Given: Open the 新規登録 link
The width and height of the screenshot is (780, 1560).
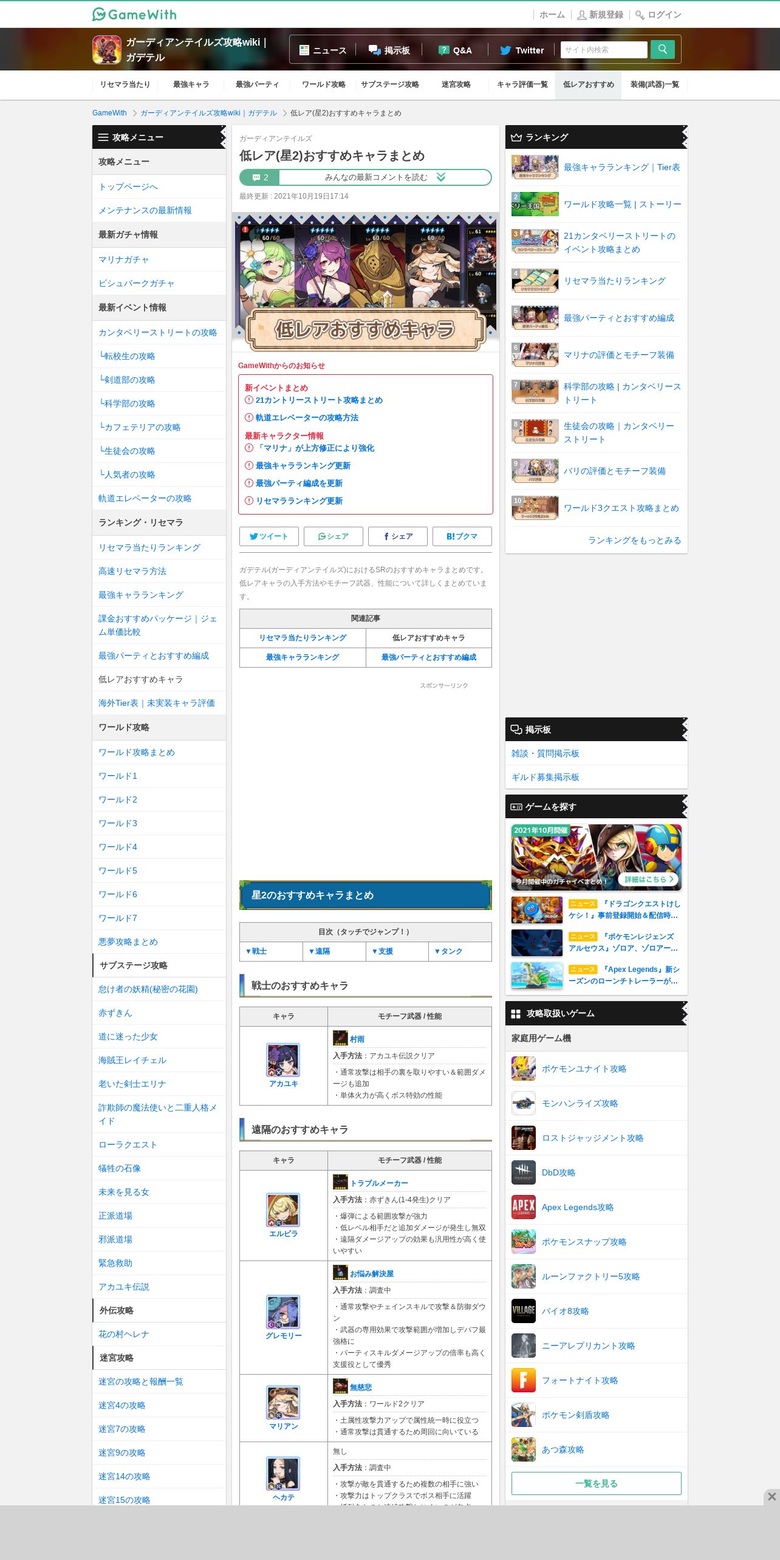Looking at the screenshot, I should [600, 15].
